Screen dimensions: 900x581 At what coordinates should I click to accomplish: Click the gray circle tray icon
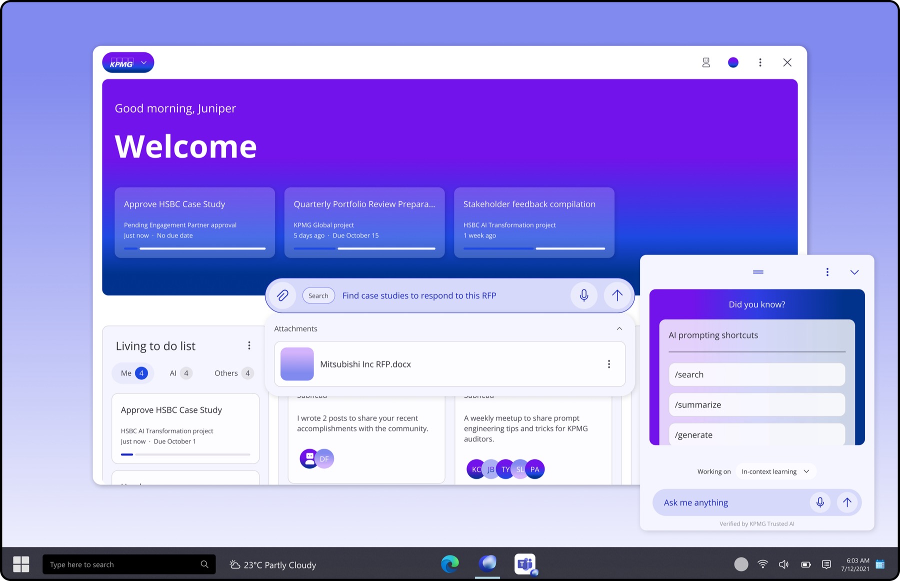tap(741, 565)
